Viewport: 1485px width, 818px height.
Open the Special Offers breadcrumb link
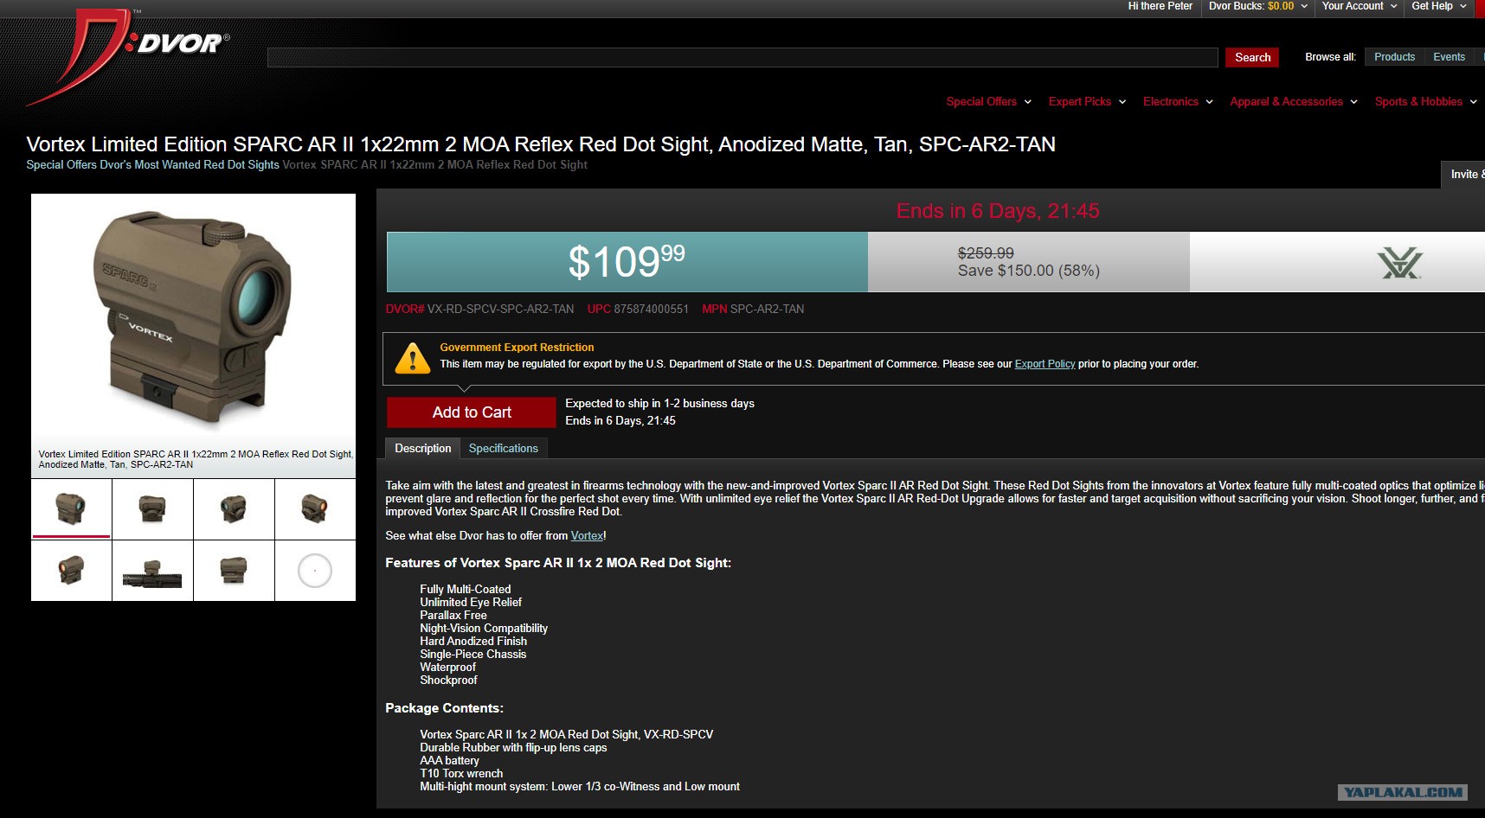61,165
